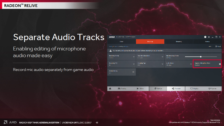
Task: Open the ReLive section
Action: [158, 88]
